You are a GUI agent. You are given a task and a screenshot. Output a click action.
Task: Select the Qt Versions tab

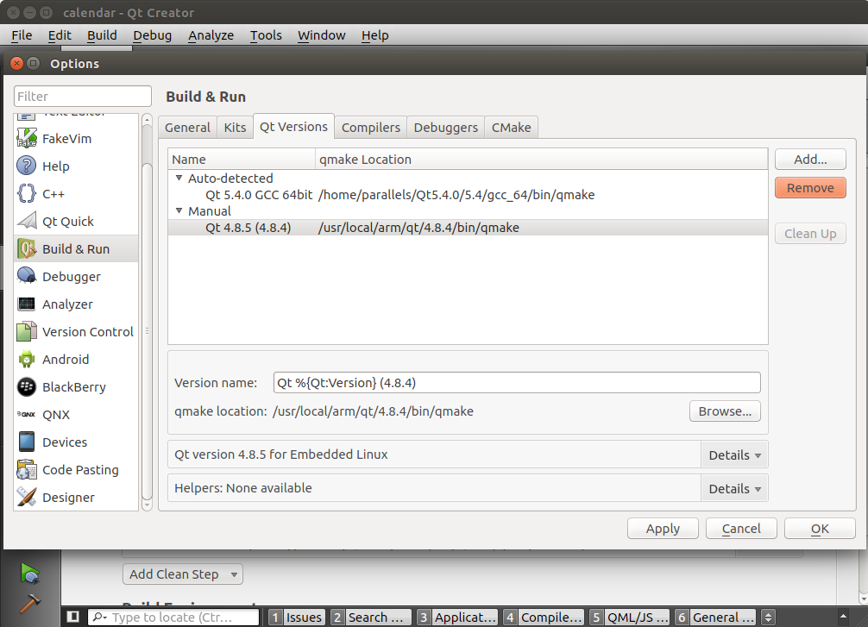293,126
